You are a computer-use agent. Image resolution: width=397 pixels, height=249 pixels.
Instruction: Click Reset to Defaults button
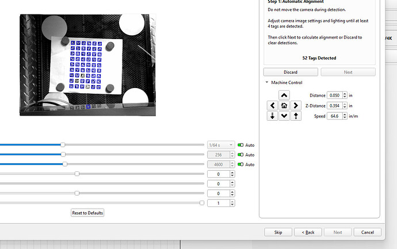(87, 213)
